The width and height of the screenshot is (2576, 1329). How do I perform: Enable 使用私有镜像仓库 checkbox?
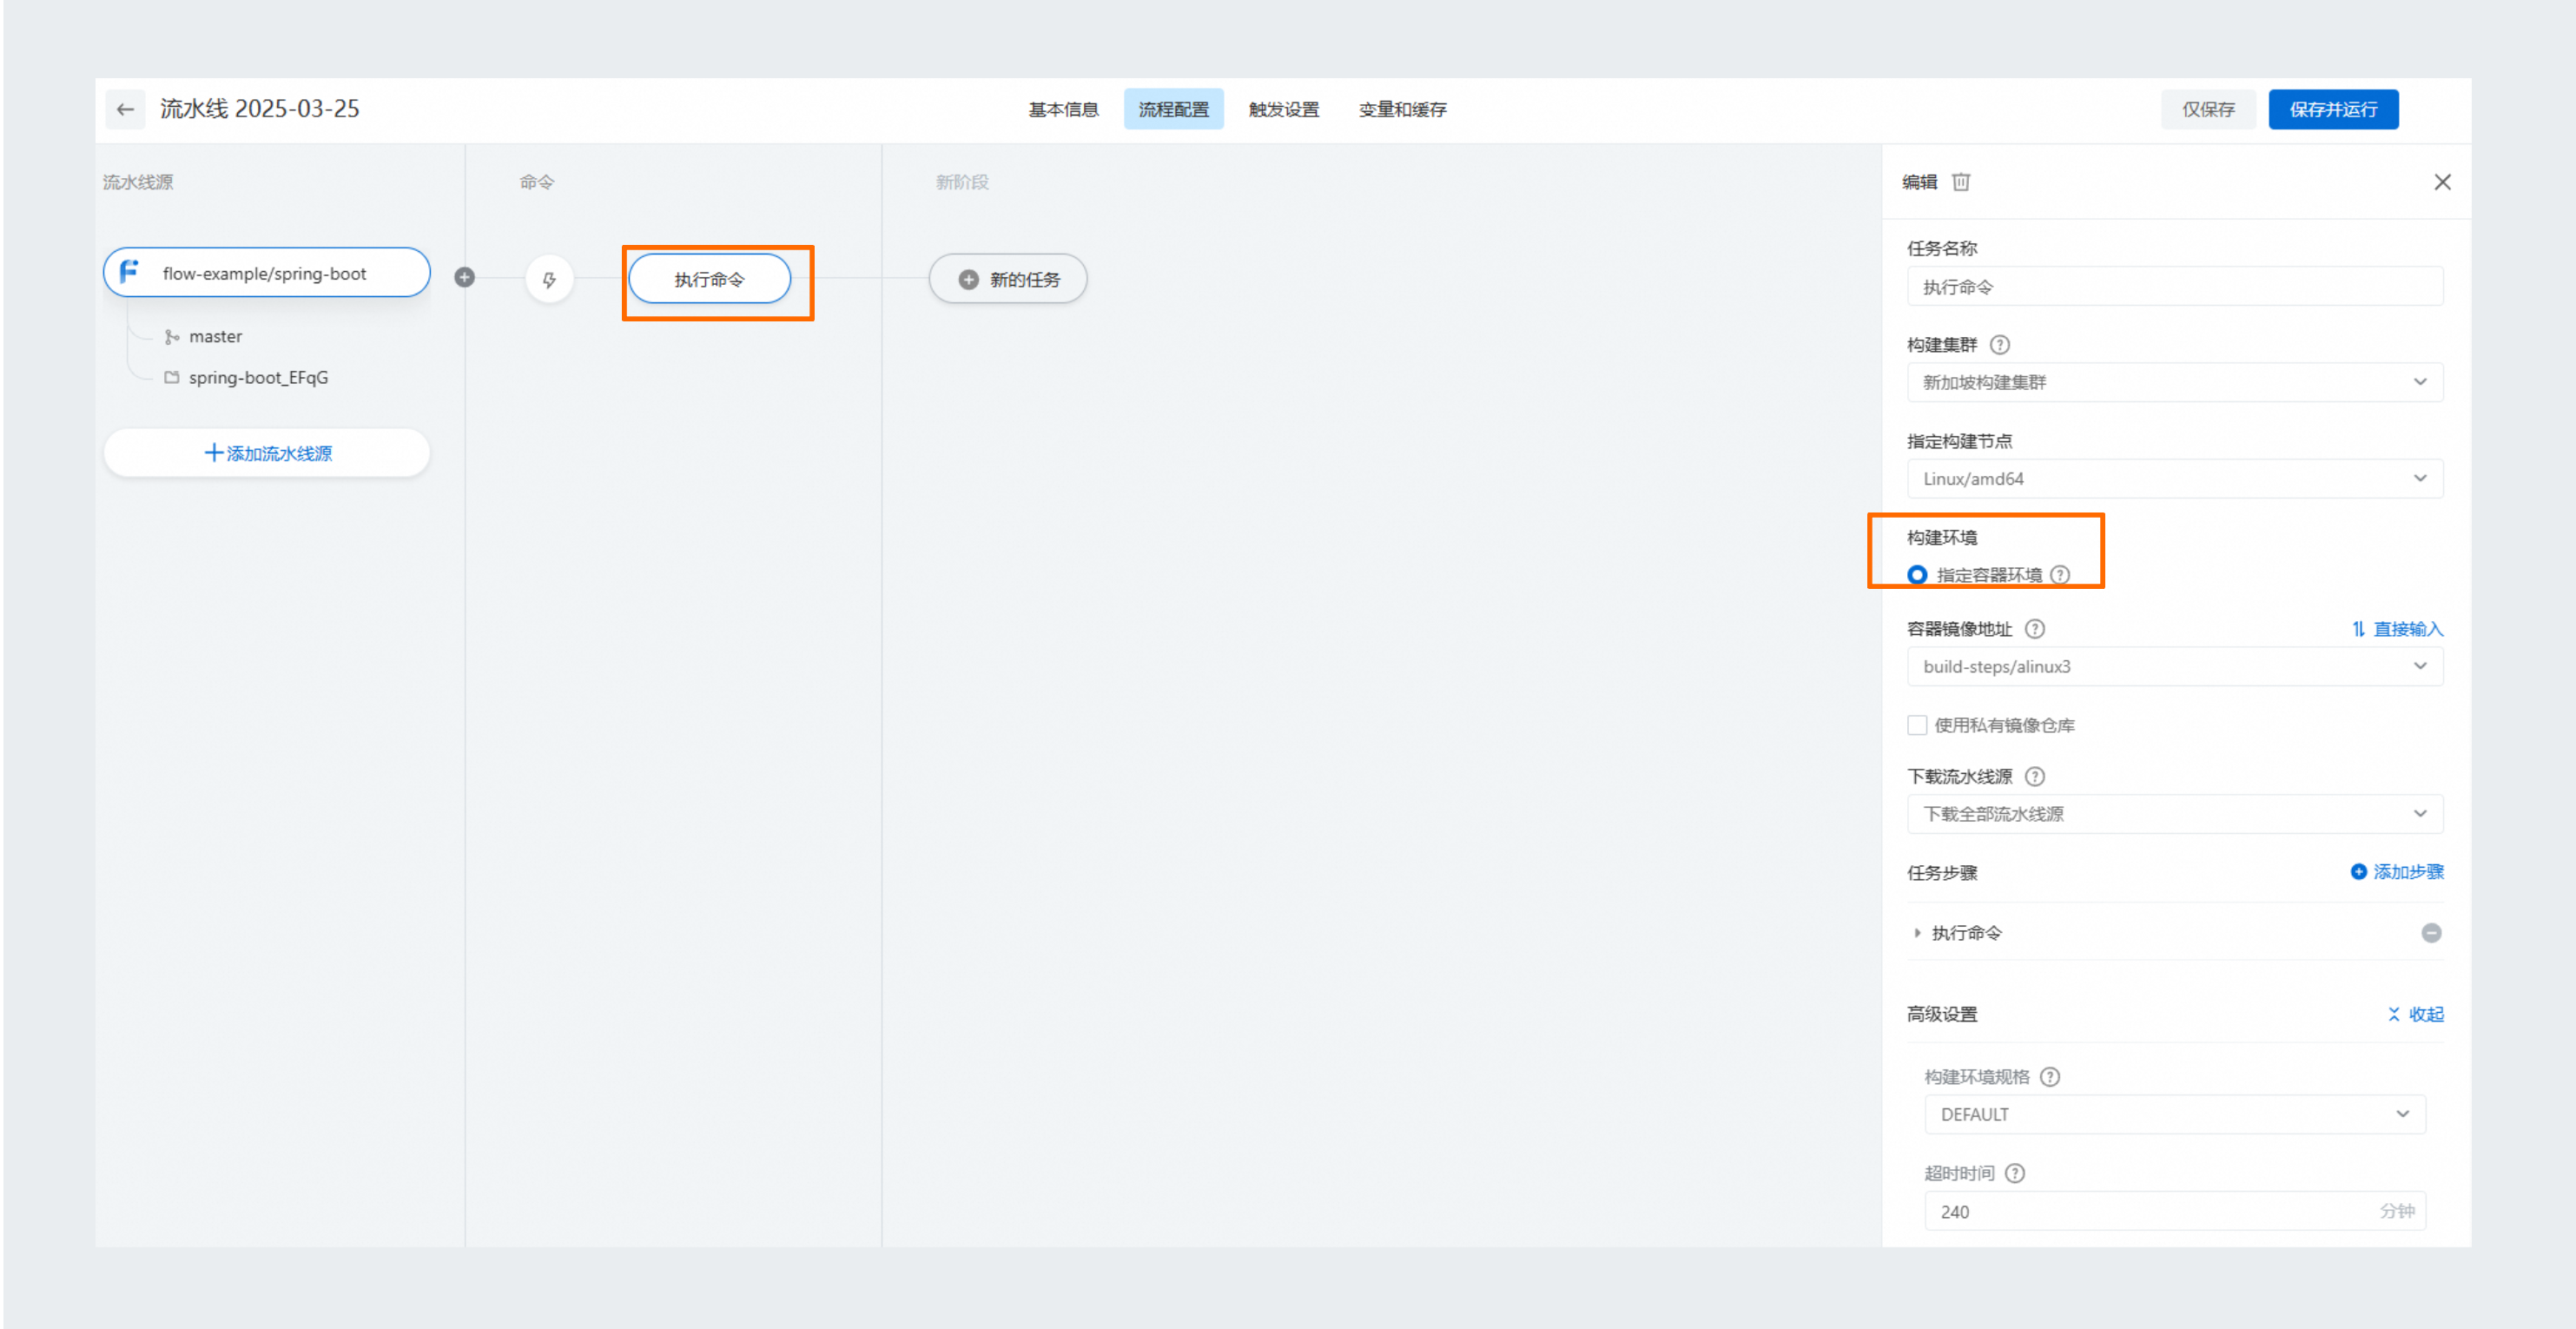(1917, 725)
